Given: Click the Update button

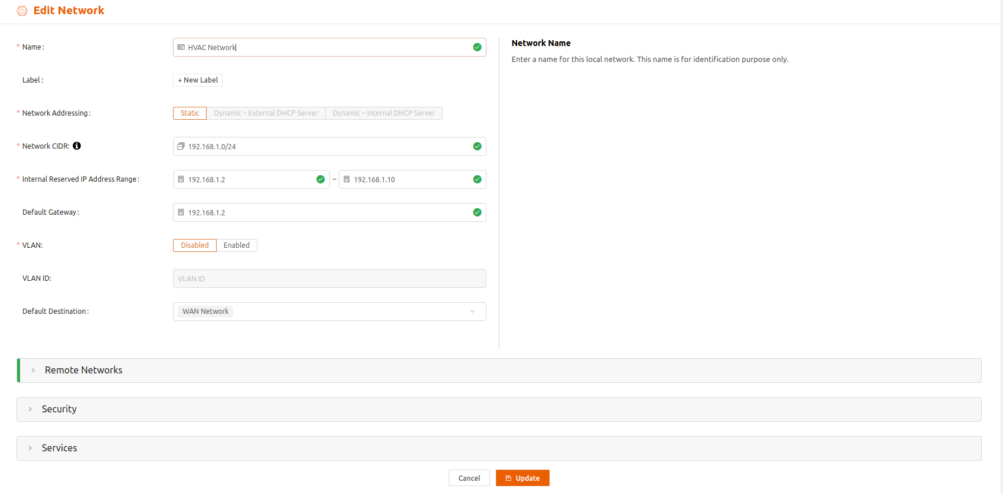Looking at the screenshot, I should [522, 478].
